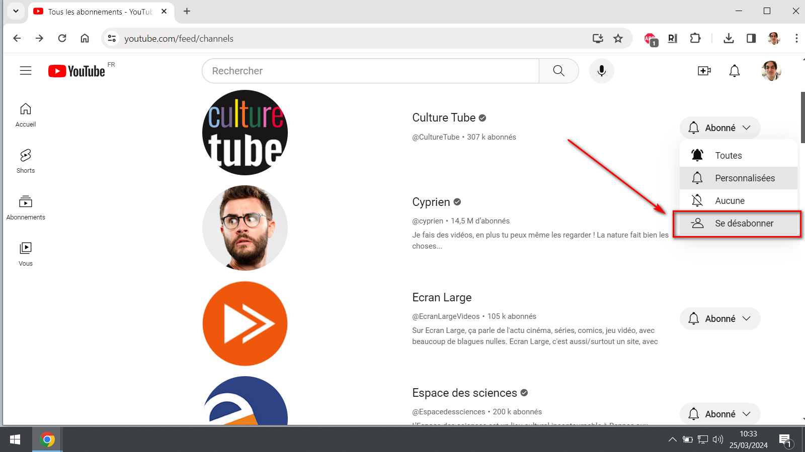The width and height of the screenshot is (805, 452).
Task: Click the Cyprien channel avatar
Action: point(245,228)
